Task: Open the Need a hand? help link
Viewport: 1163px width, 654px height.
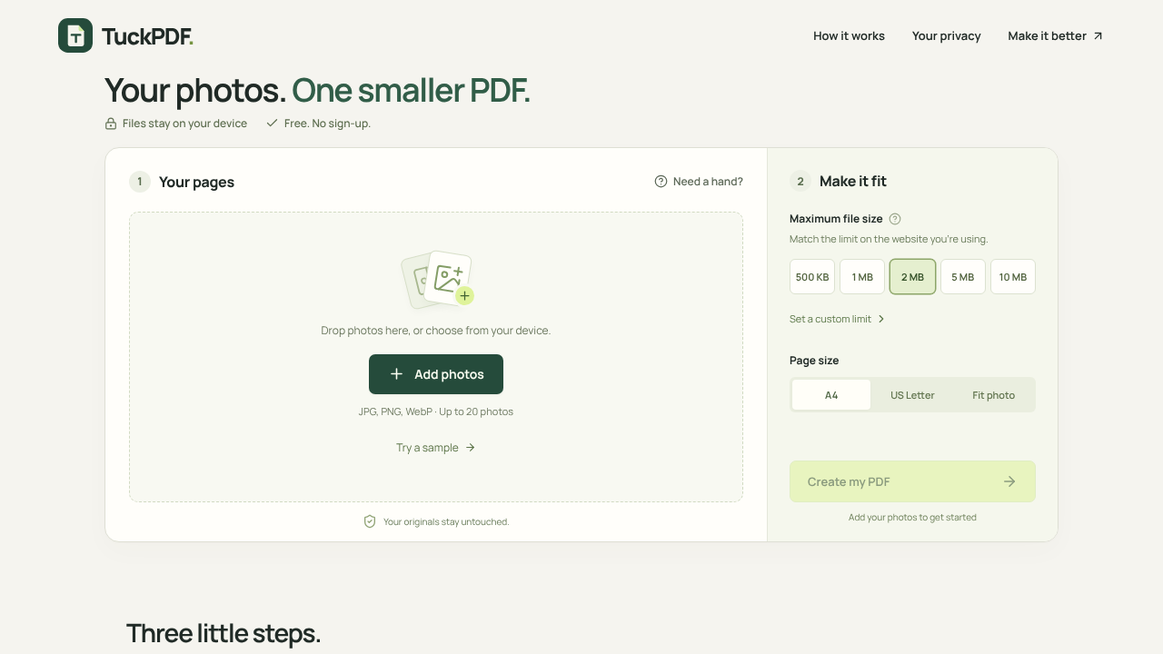Action: pyautogui.click(x=699, y=182)
